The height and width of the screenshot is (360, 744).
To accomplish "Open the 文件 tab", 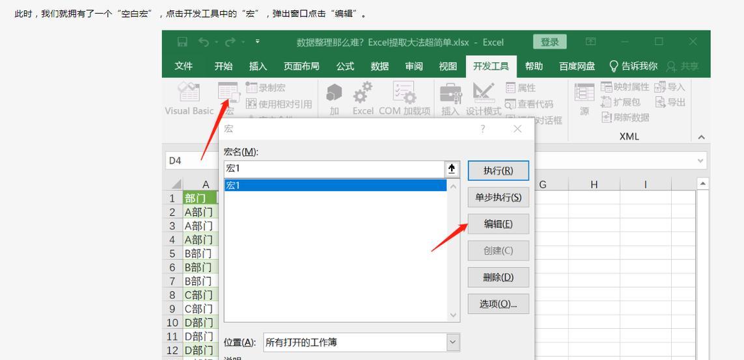I will (x=184, y=66).
